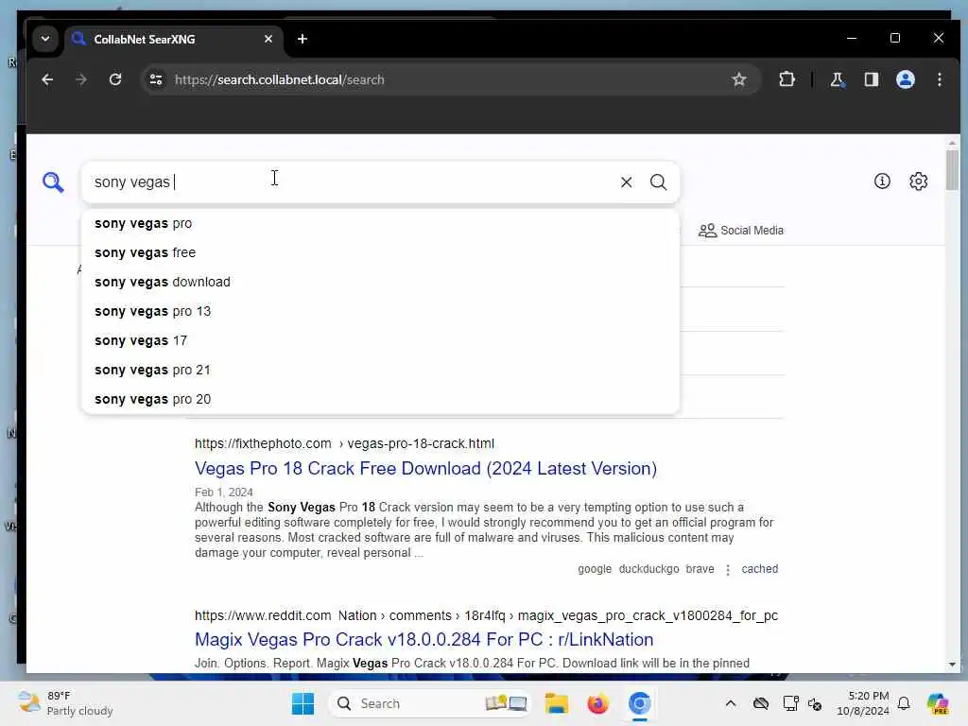Choose suggestion sony vegas pro 21
This screenshot has width=968, height=726.
380,370
